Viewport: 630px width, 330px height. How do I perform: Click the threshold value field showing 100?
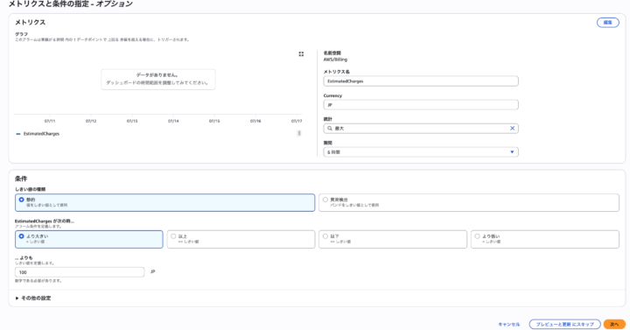[x=80, y=272]
